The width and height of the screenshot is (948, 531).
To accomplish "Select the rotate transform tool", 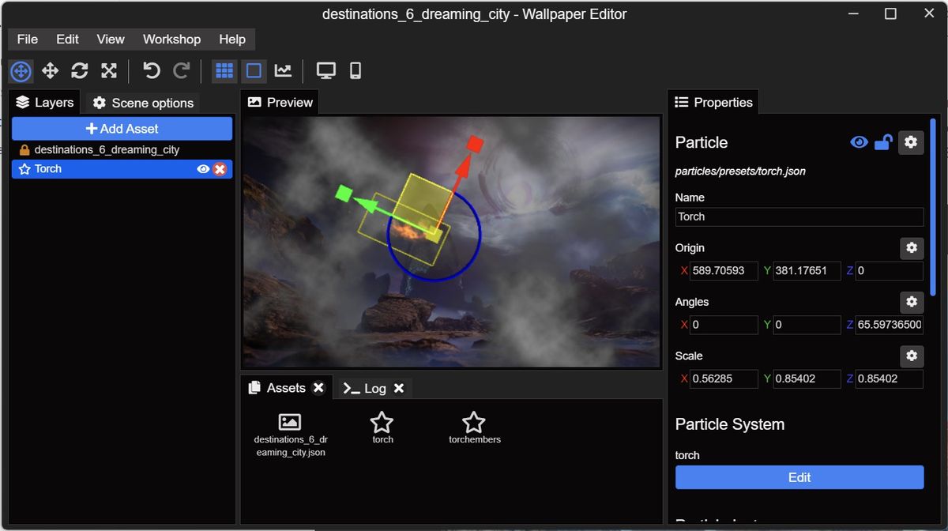I will tap(79, 70).
